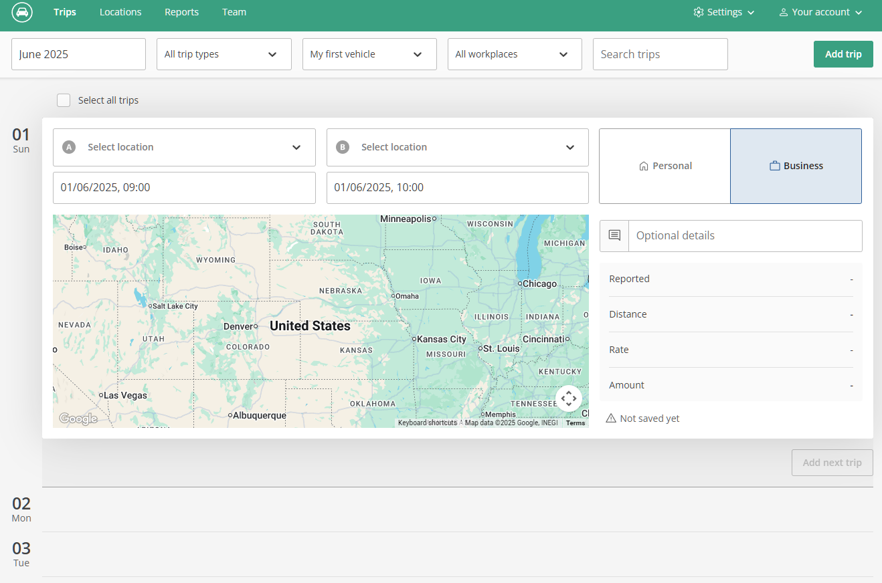This screenshot has height=583, width=882.
Task: Click the June 2025 month field
Action: [78, 54]
